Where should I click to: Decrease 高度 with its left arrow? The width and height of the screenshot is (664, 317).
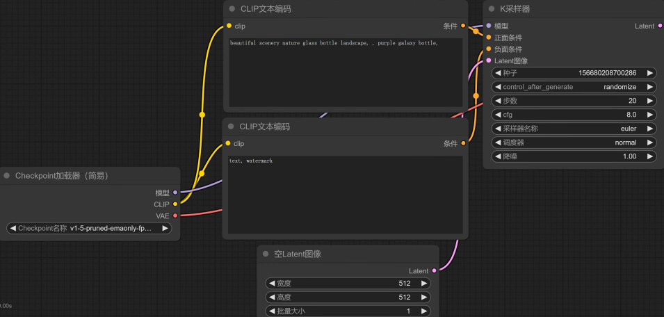pyautogui.click(x=272, y=297)
